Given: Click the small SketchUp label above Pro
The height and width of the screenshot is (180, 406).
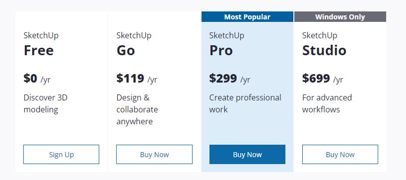Looking at the screenshot, I should (x=226, y=35).
